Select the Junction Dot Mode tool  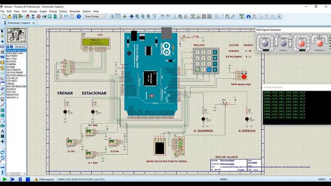(x=2, y=41)
